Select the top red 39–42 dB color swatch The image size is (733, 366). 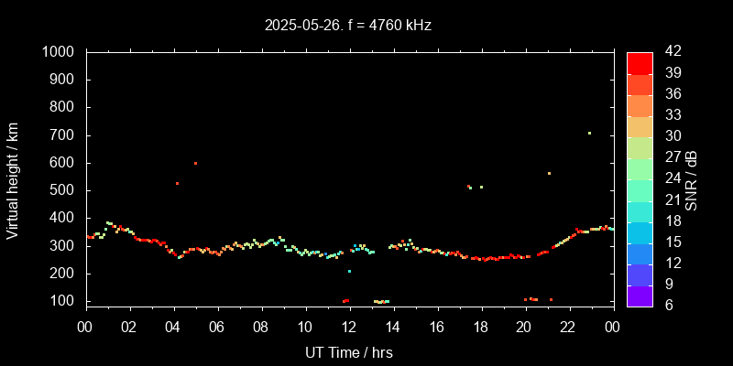coord(640,62)
